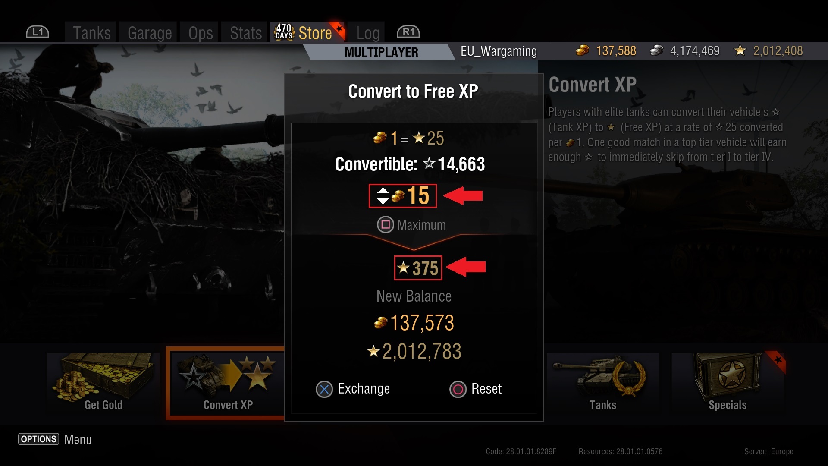This screenshot has height=466, width=828.
Task: Click the Free XP star icon in header
Action: (x=740, y=50)
